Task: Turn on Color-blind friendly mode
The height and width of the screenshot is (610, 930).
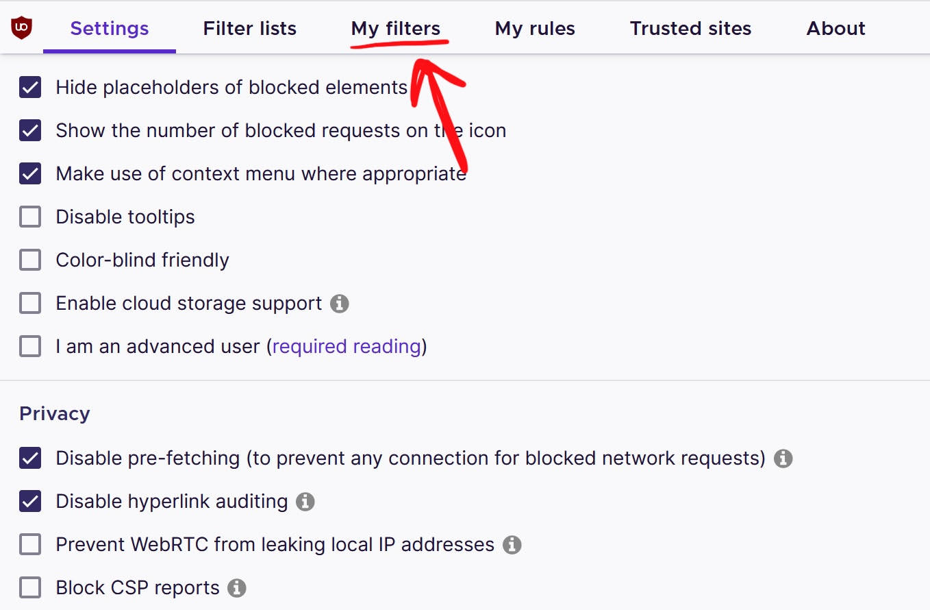Action: tap(29, 260)
